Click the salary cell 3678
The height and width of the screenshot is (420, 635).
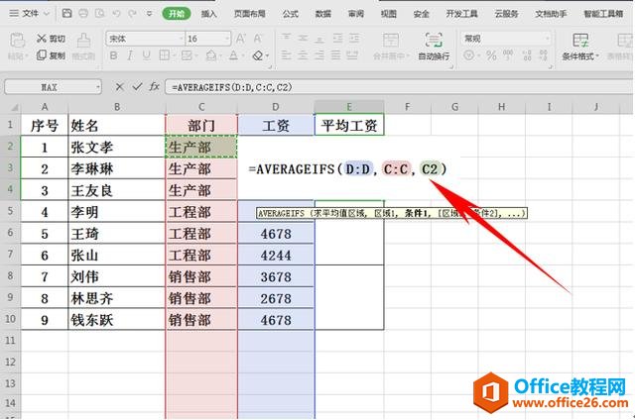(x=276, y=276)
